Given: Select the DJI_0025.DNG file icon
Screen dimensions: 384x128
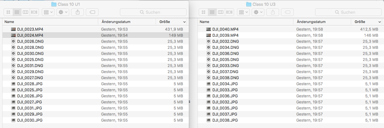Looking at the screenshot, I should pyautogui.click(x=13, y=59).
